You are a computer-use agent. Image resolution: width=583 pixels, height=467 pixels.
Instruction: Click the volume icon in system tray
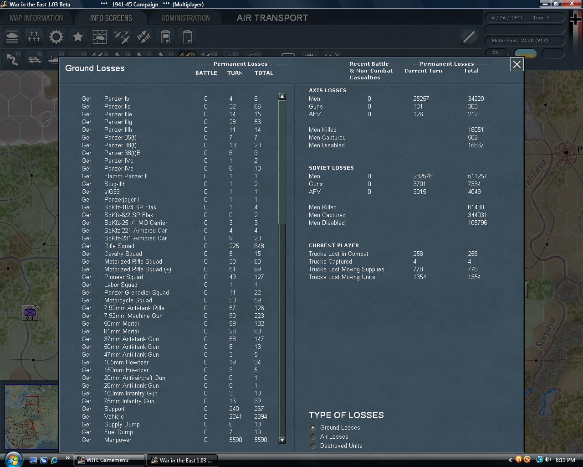click(x=547, y=460)
